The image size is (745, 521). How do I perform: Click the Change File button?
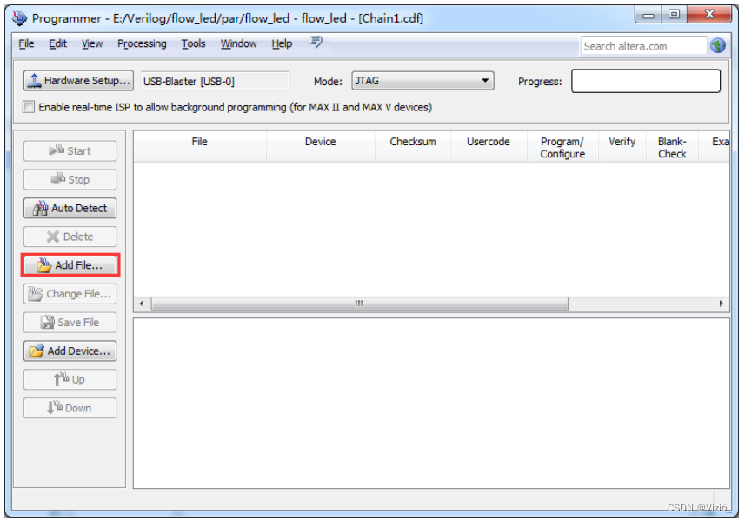70,294
